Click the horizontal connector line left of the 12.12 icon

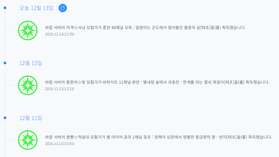pos(9,85)
